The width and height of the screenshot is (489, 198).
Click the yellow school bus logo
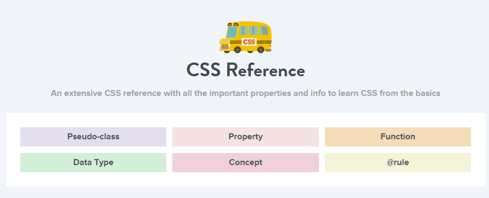click(x=245, y=37)
